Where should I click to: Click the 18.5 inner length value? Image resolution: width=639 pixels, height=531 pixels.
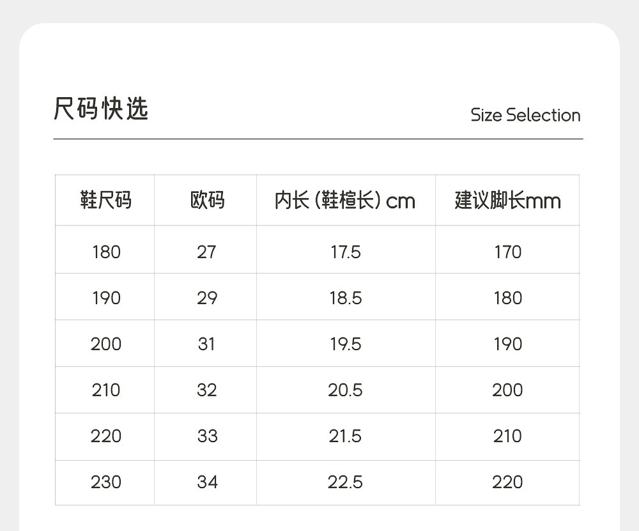346,298
